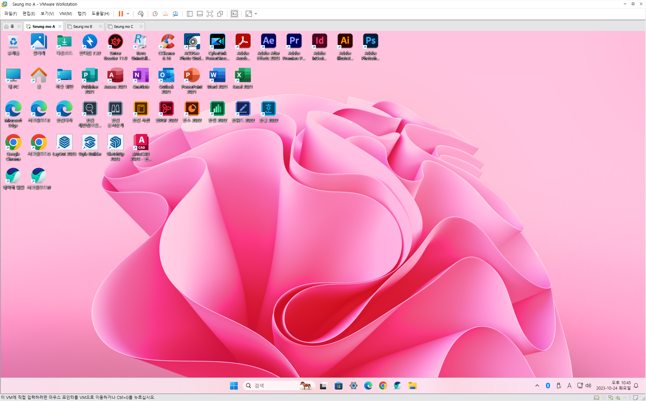Open the 파일(F) menu

tap(10, 14)
